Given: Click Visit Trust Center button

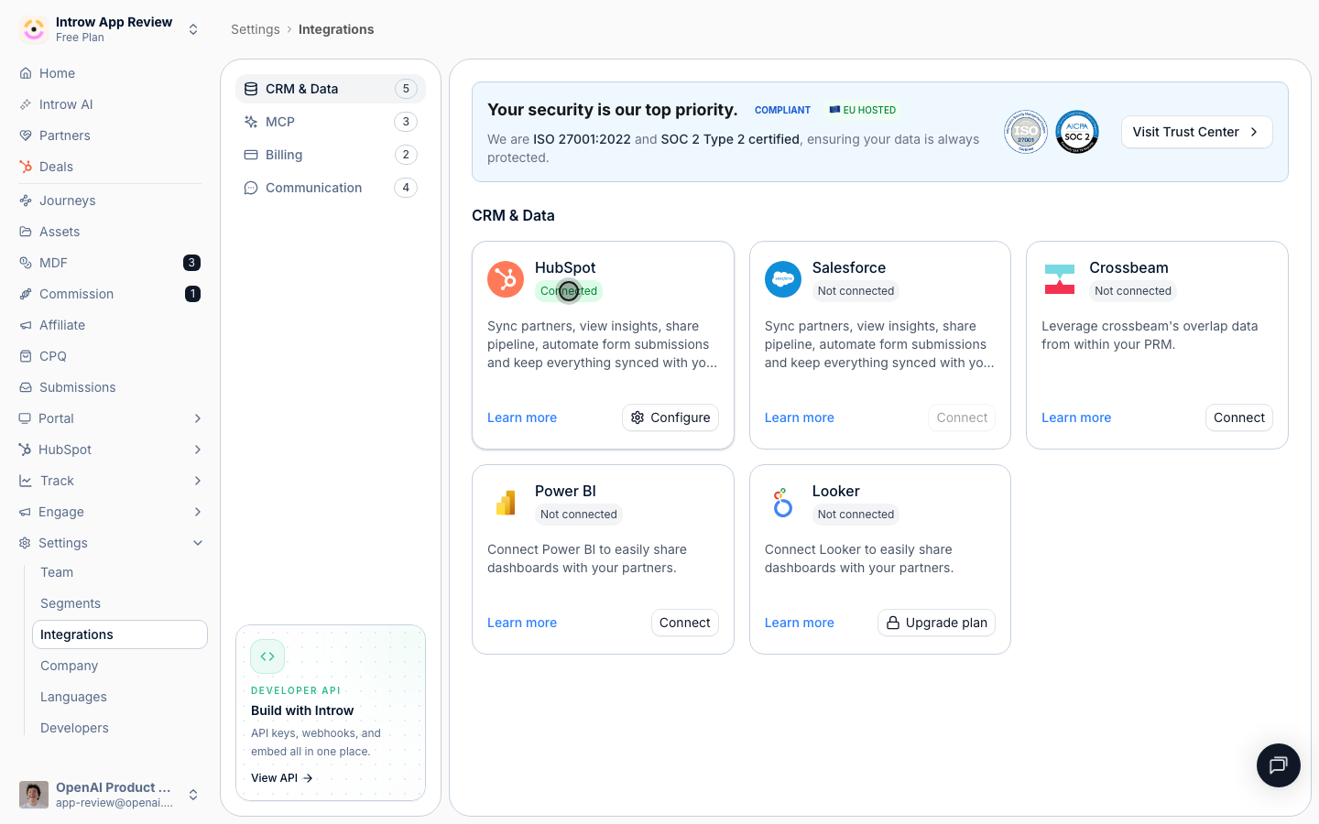Looking at the screenshot, I should (1196, 132).
